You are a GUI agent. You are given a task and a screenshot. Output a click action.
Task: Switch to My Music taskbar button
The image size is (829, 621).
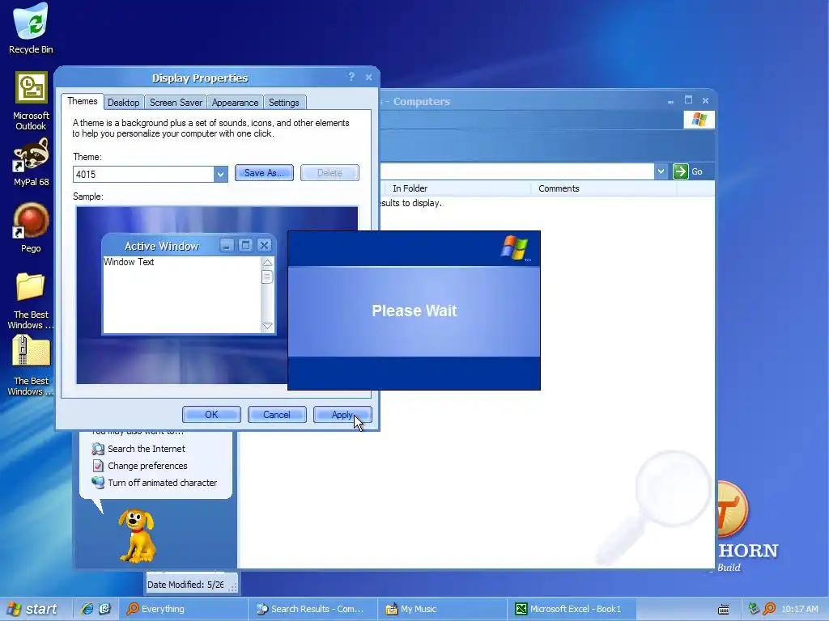click(x=441, y=609)
